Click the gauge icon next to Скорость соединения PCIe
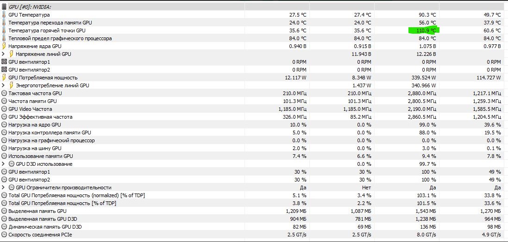Screen dimensions: 508x242 click(4, 235)
